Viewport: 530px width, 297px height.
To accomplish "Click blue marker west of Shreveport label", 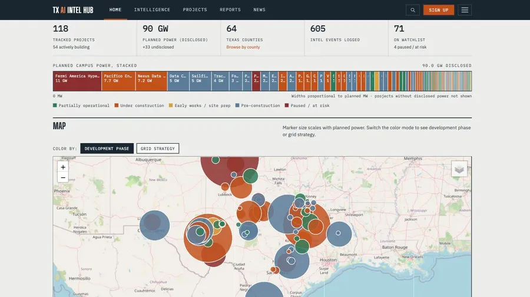I will click(339, 234).
